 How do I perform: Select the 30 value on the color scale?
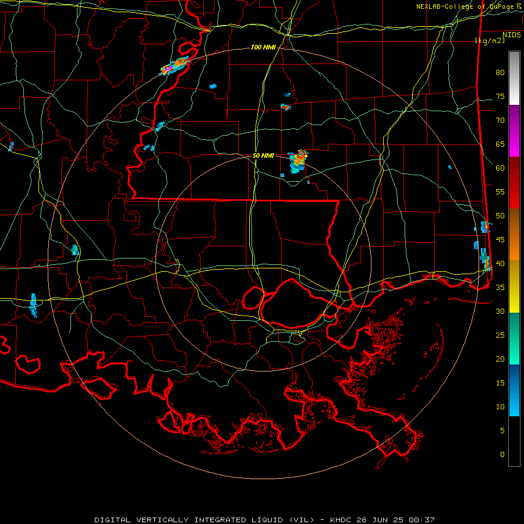pyautogui.click(x=500, y=311)
